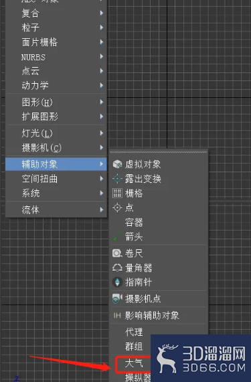Click the 摄影机点 camera point icon
The width and height of the screenshot is (251, 382).
pos(117,299)
